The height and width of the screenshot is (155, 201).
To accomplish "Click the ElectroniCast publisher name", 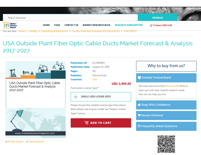I will point(99,75).
